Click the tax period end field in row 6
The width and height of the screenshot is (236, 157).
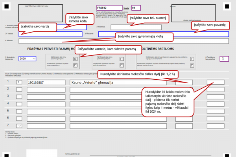coord(216,119)
